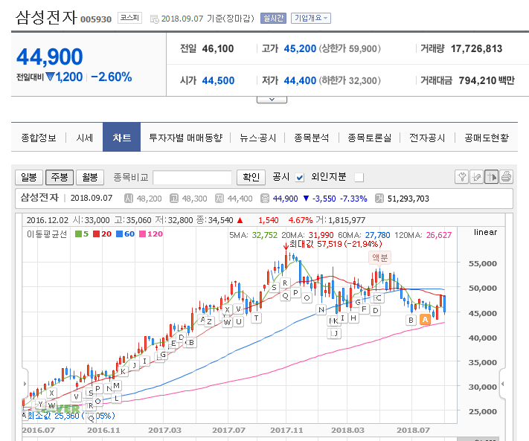Click the 2017.11 axis label
This screenshot has width=529, height=441.
(x=286, y=430)
